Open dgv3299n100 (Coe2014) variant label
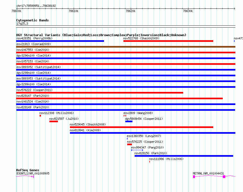This screenshot has width=243, height=192. (34, 84)
